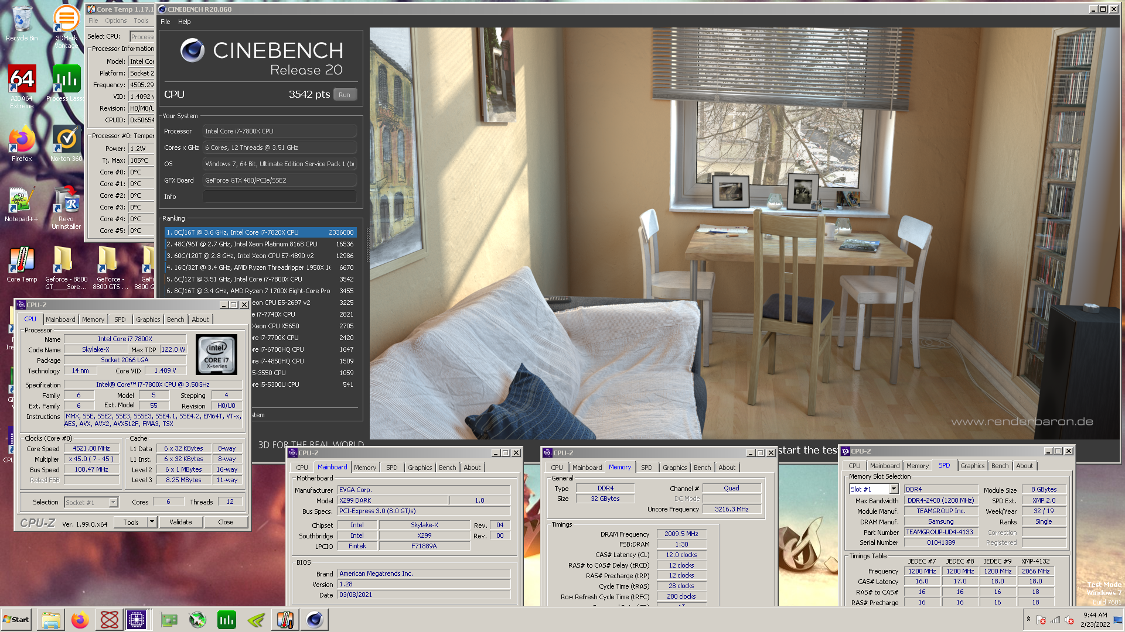Screen dimensions: 1125x632
Task: Select Memory tab in CPU-Z SPD window
Action: [918, 466]
